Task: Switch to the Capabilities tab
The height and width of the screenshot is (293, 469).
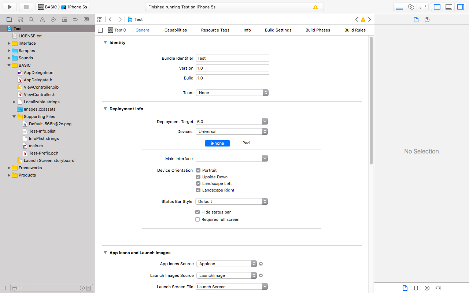Action: pos(176,30)
